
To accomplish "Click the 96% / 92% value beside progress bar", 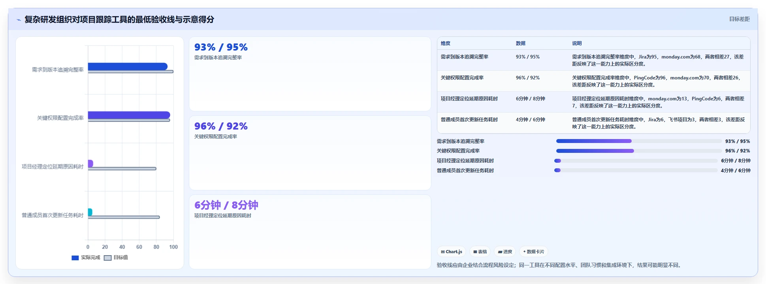I will coord(738,151).
